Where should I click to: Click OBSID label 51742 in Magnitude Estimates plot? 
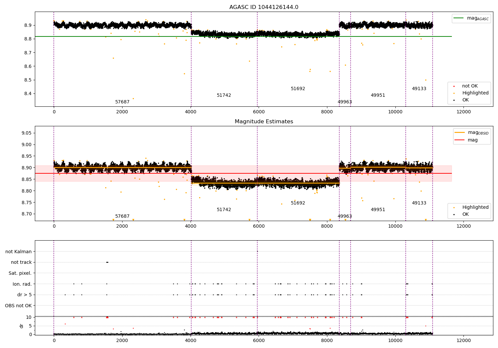pyautogui.click(x=224, y=210)
